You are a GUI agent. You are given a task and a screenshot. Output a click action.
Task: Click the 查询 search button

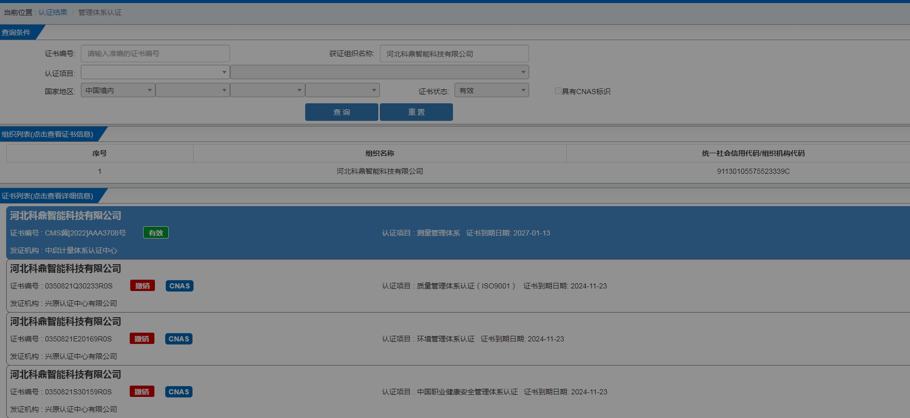point(342,112)
